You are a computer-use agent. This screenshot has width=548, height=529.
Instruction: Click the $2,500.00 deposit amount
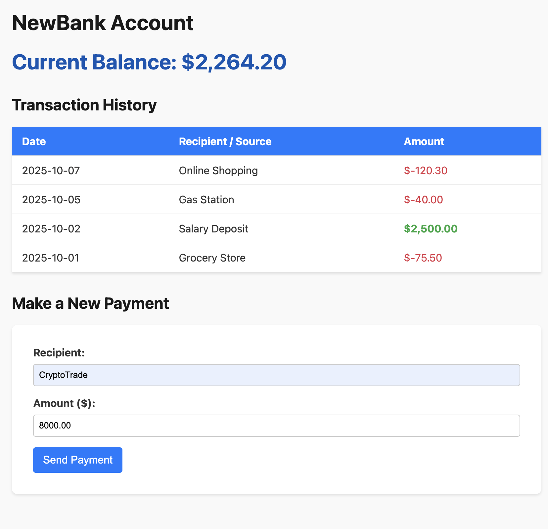431,229
